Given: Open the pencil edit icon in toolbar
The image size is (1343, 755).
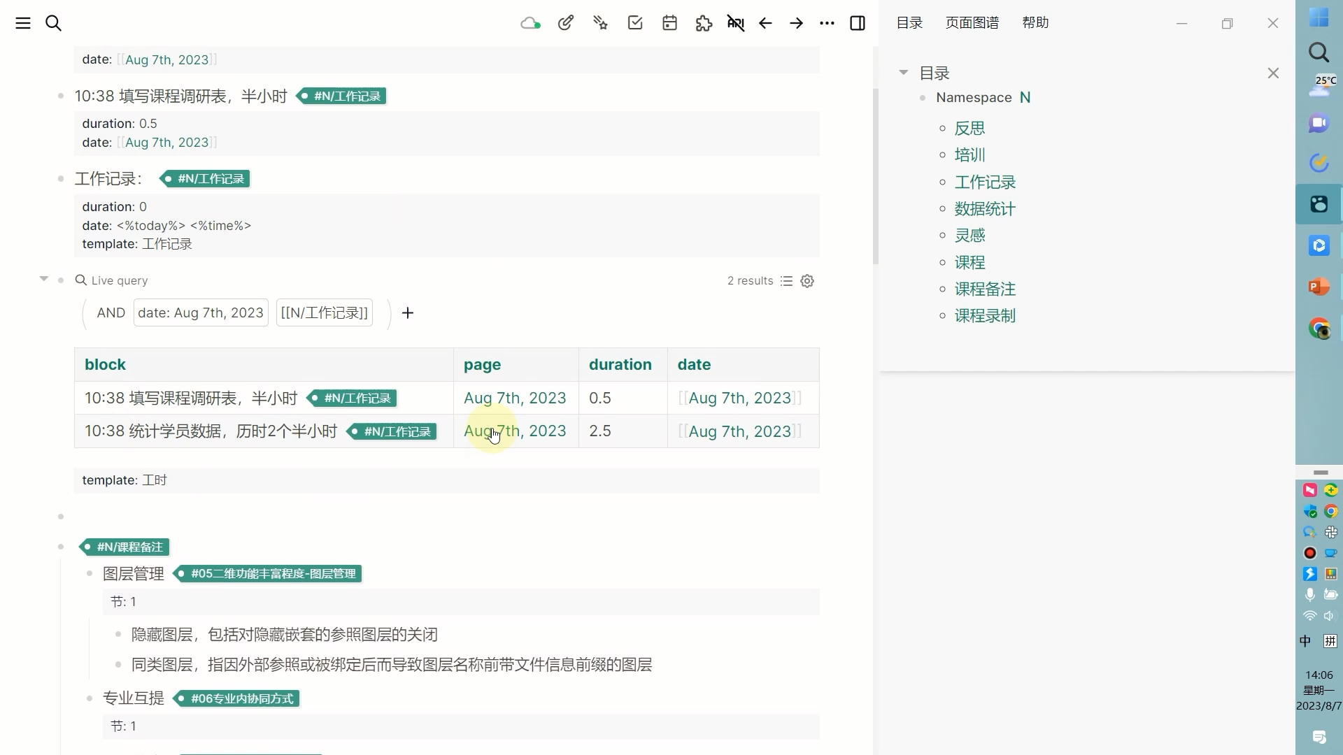Looking at the screenshot, I should coord(566,23).
